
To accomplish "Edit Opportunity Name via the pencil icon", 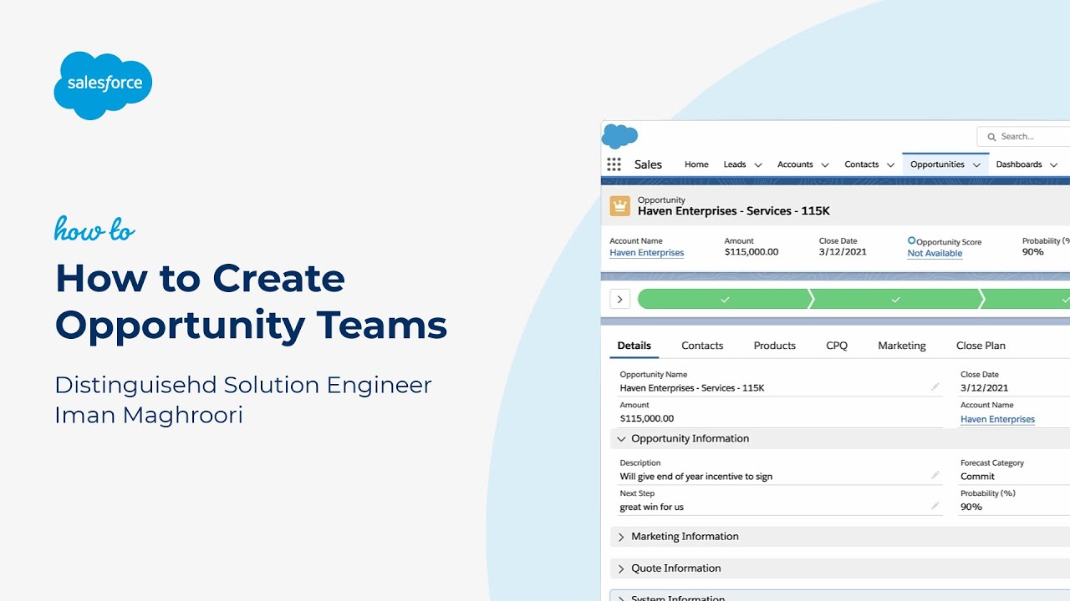I will point(935,387).
